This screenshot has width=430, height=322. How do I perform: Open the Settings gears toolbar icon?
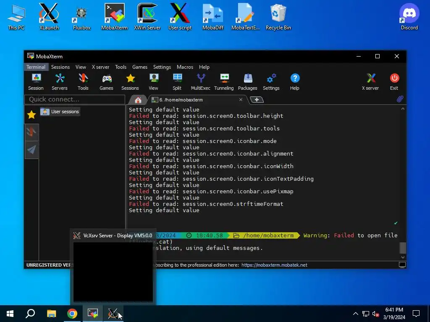coord(271,82)
